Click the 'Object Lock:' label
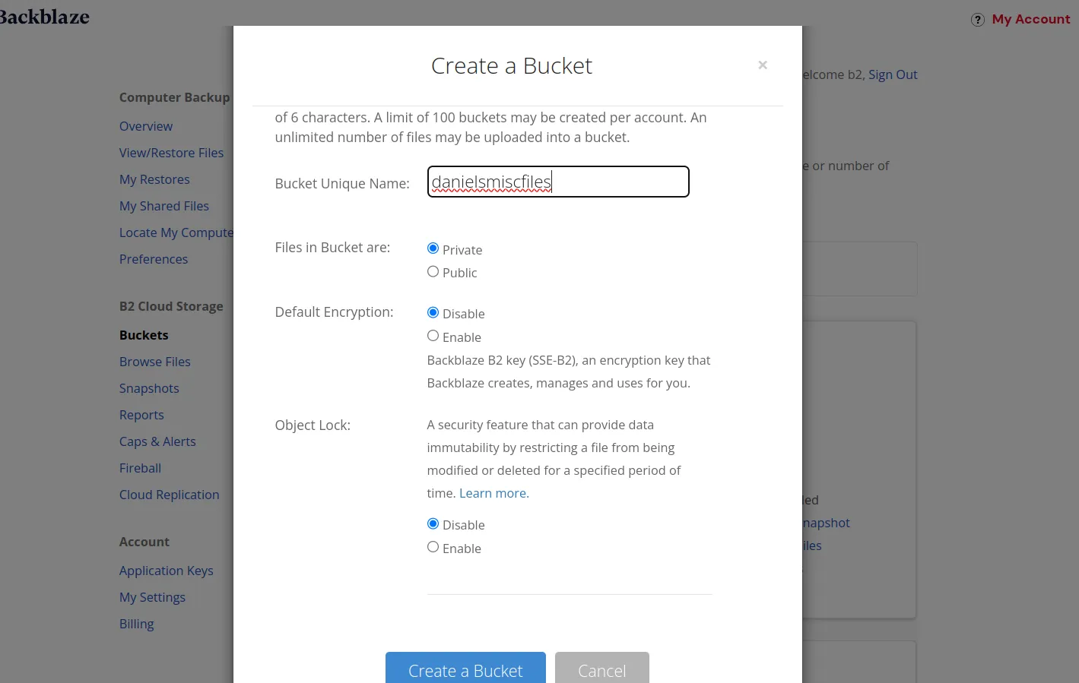 pos(313,425)
